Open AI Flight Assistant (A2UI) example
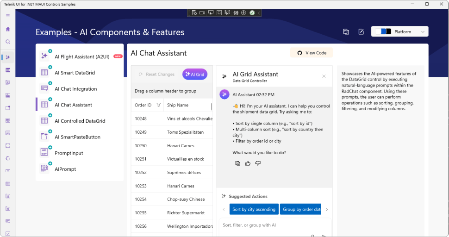 click(x=80, y=56)
